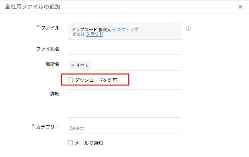
Task: Click the ダウンロードを許可 label text
Action: [96, 80]
